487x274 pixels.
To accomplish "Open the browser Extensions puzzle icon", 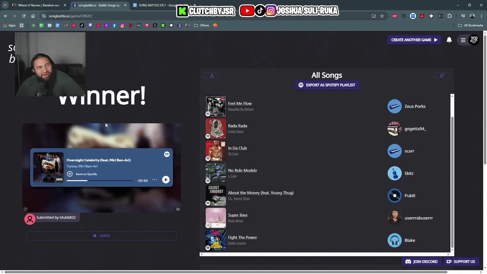I will click(x=449, y=16).
